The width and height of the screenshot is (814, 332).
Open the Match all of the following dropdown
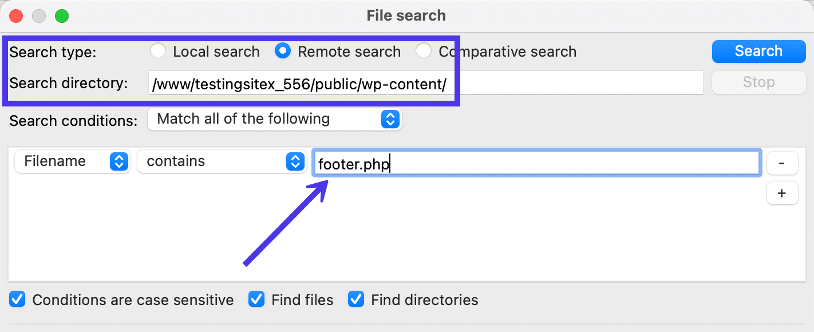(275, 119)
